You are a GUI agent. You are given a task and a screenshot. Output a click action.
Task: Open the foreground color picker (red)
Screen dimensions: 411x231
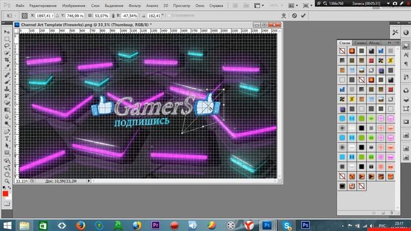click(5, 194)
